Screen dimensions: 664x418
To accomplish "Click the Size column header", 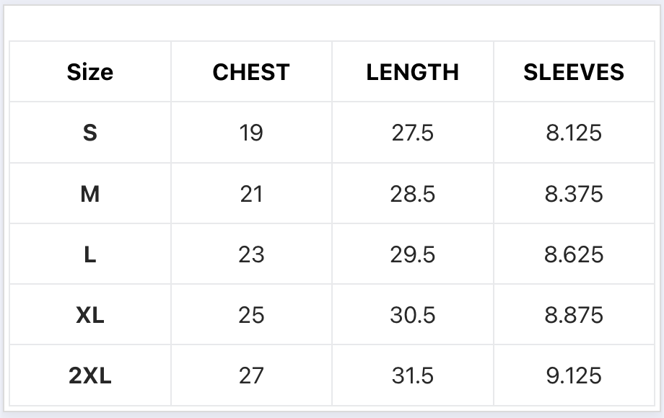I will click(90, 72).
